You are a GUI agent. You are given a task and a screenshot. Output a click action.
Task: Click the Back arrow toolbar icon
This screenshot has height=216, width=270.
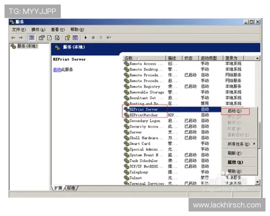click(x=13, y=37)
